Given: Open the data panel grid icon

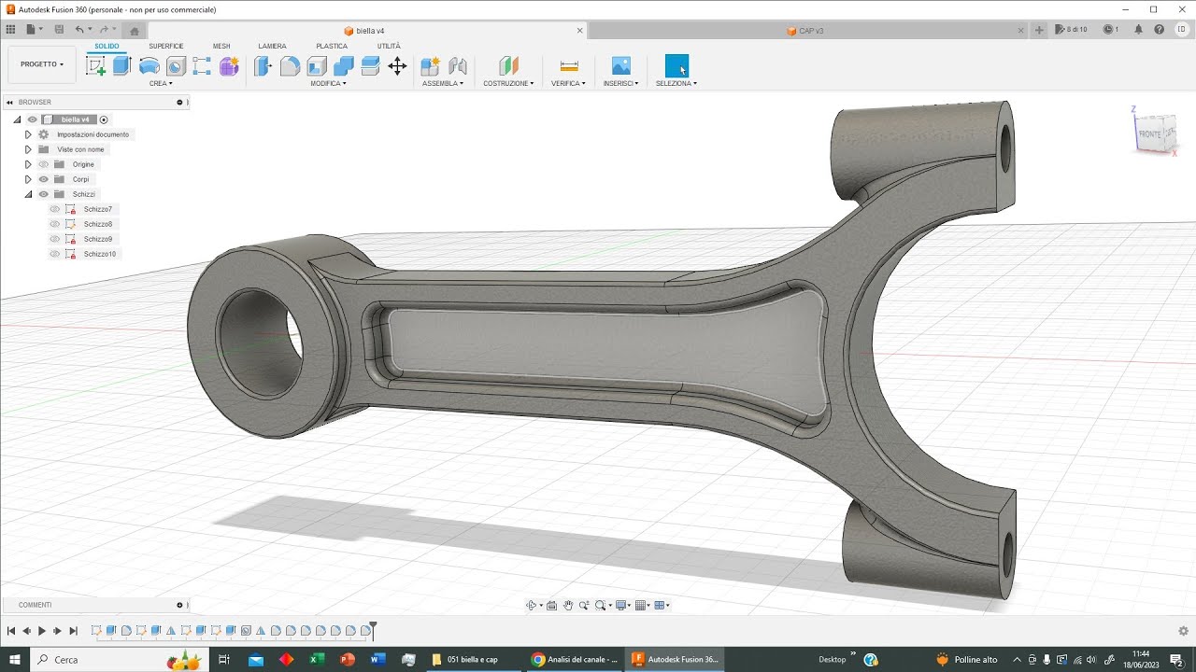Looking at the screenshot, I should point(10,30).
